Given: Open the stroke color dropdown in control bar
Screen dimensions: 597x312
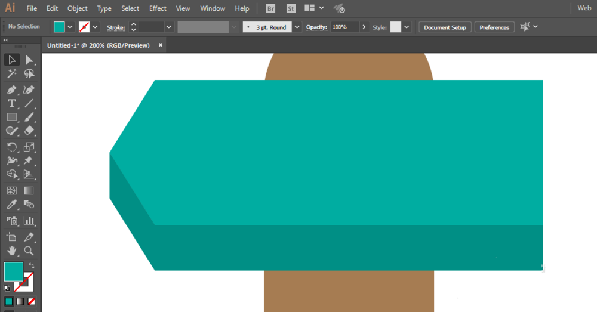Looking at the screenshot, I should (x=95, y=27).
